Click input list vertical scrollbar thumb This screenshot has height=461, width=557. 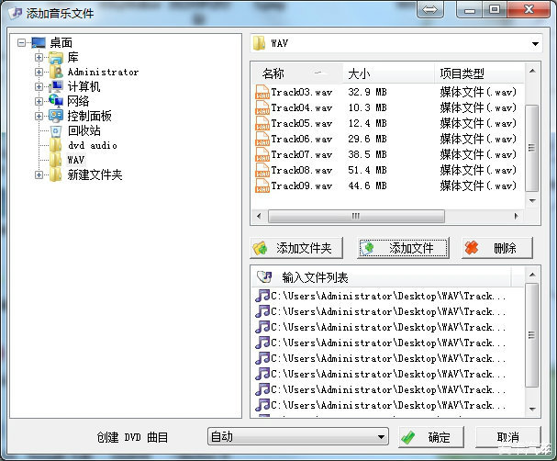(x=532, y=335)
